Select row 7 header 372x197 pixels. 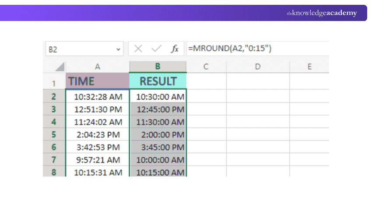point(54,159)
